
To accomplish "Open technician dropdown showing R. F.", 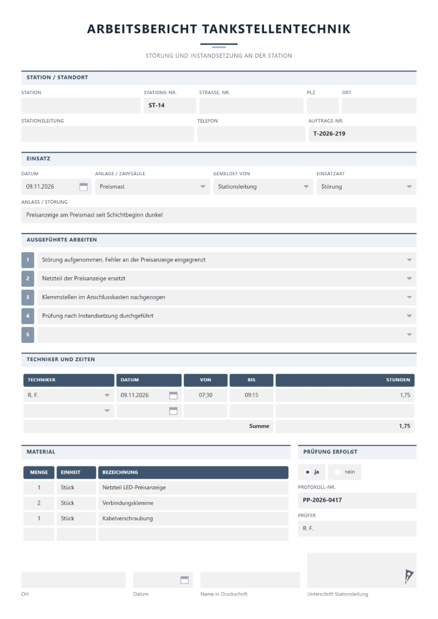I will pos(69,395).
